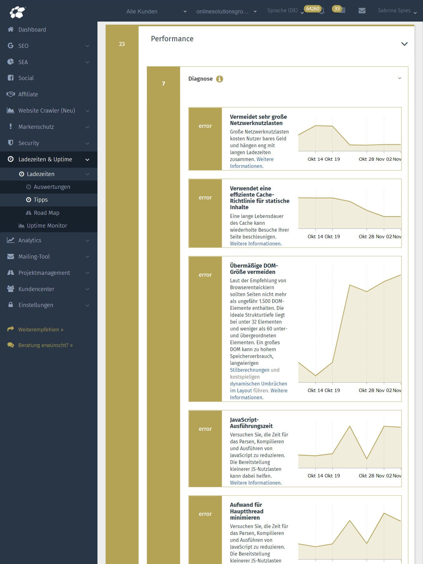Open the messages envelope icon in header

[362, 11]
